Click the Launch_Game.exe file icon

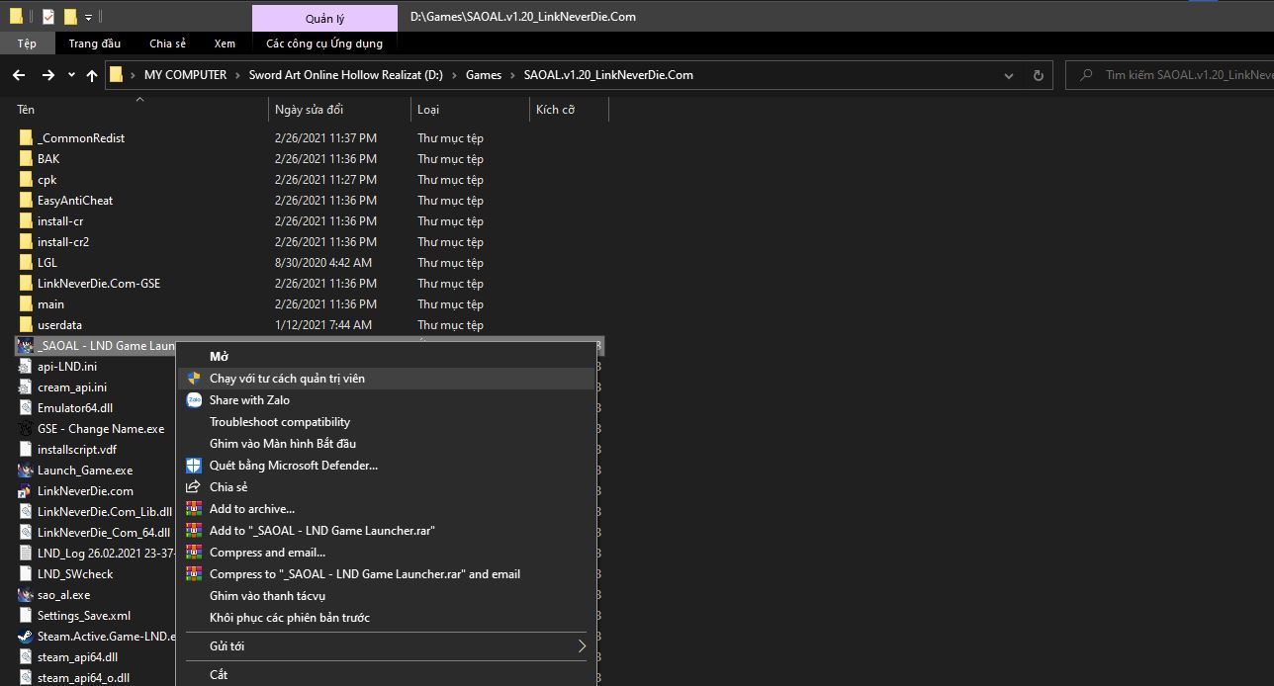(x=26, y=471)
